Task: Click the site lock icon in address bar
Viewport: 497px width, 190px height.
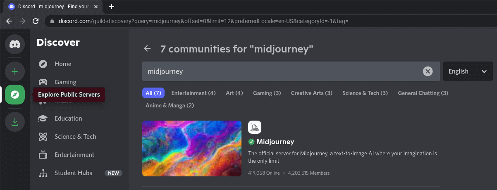Action: point(52,21)
